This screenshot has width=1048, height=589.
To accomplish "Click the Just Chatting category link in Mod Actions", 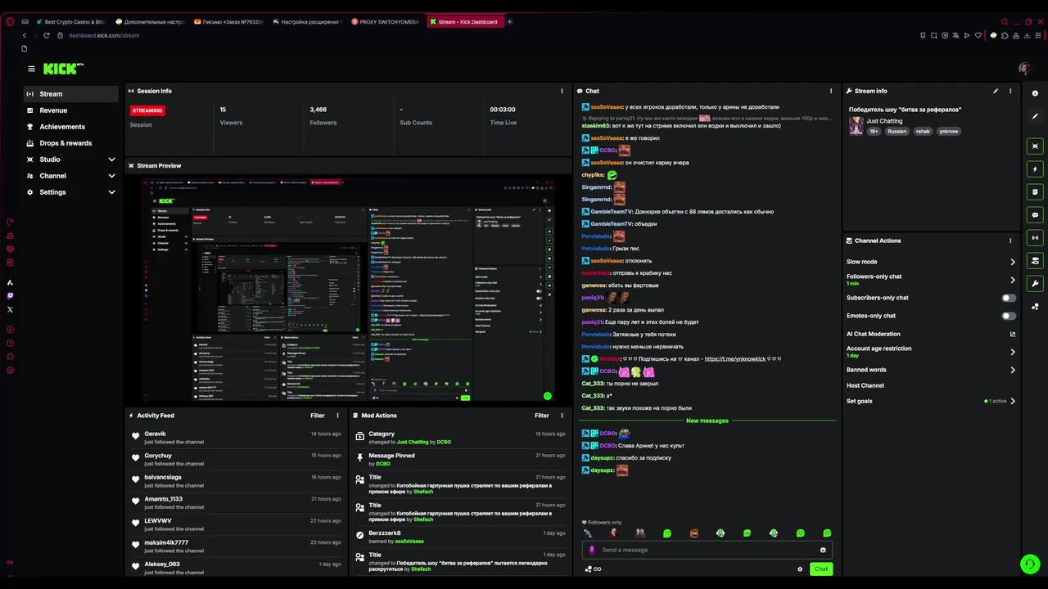I will click(x=413, y=442).
